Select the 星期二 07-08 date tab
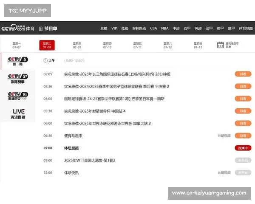 coord(47,45)
